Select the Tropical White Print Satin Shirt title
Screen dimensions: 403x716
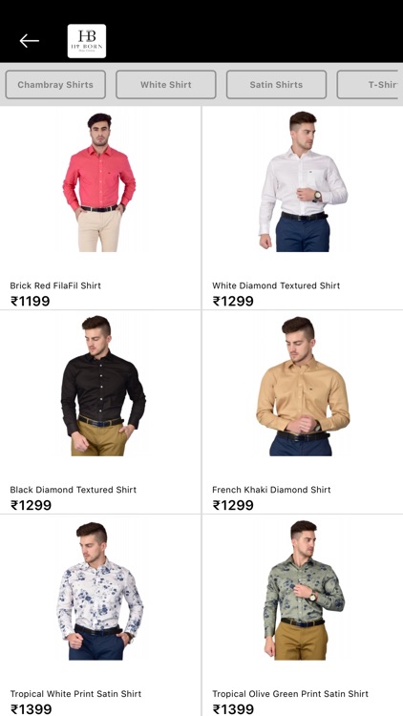pos(75,694)
